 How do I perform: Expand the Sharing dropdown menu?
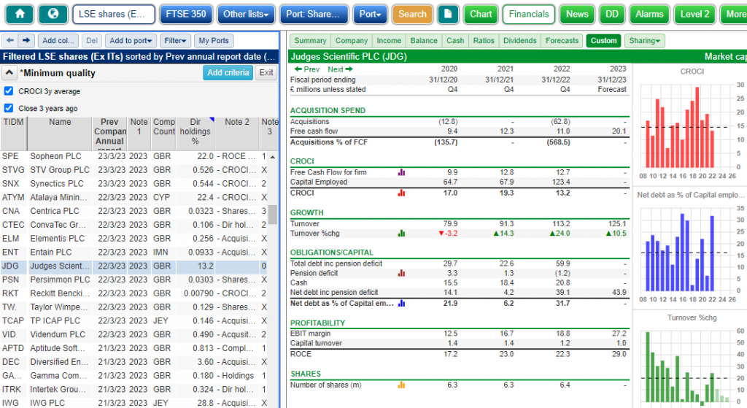click(x=645, y=41)
